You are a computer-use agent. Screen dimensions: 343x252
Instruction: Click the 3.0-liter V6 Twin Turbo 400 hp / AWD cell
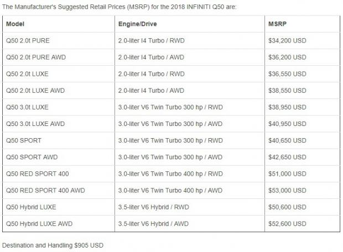(171, 191)
